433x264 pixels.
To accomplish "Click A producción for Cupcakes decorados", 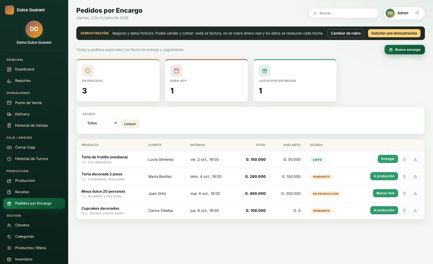I will pos(384,210).
